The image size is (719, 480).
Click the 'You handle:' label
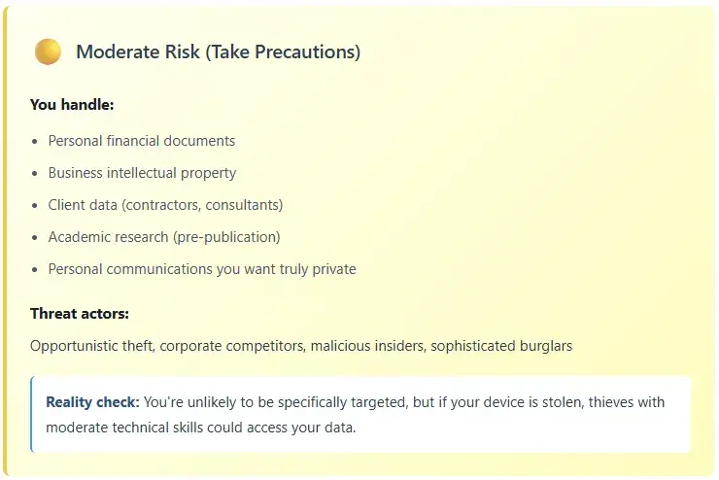point(72,105)
